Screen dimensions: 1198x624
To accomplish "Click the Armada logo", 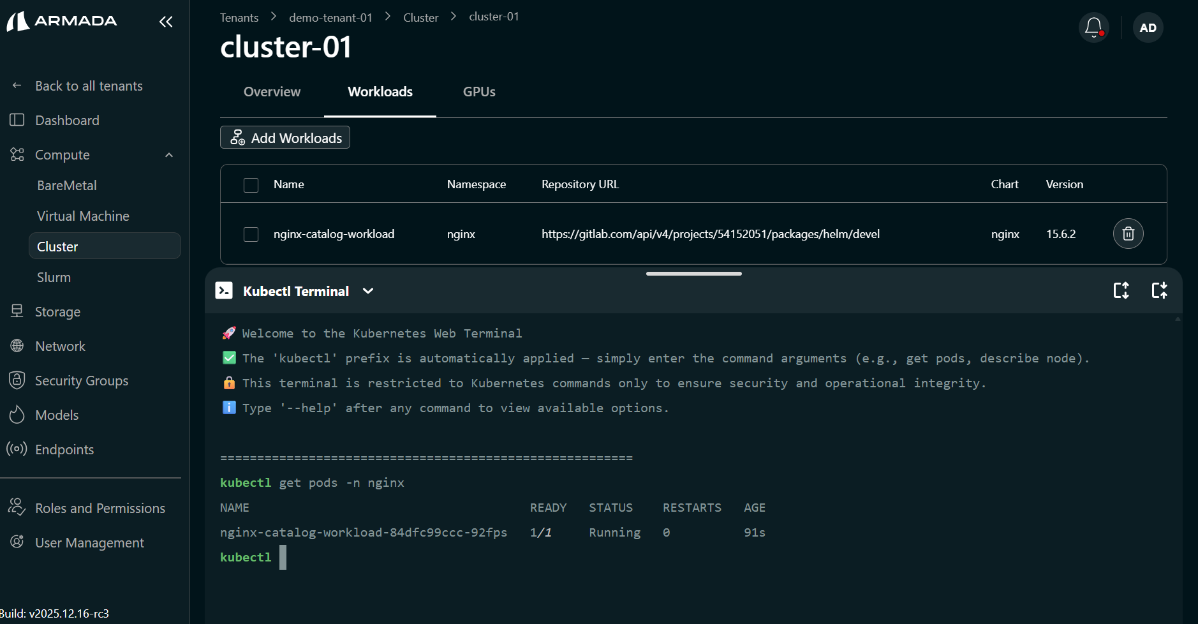I will (x=62, y=21).
